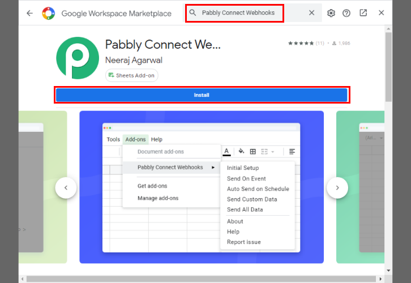Clear the search text with X
The image size is (411, 283).
311,12
